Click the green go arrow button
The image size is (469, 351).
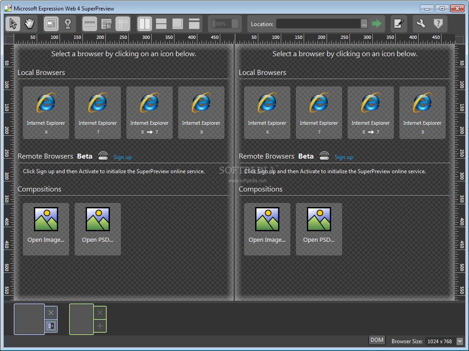tap(376, 24)
